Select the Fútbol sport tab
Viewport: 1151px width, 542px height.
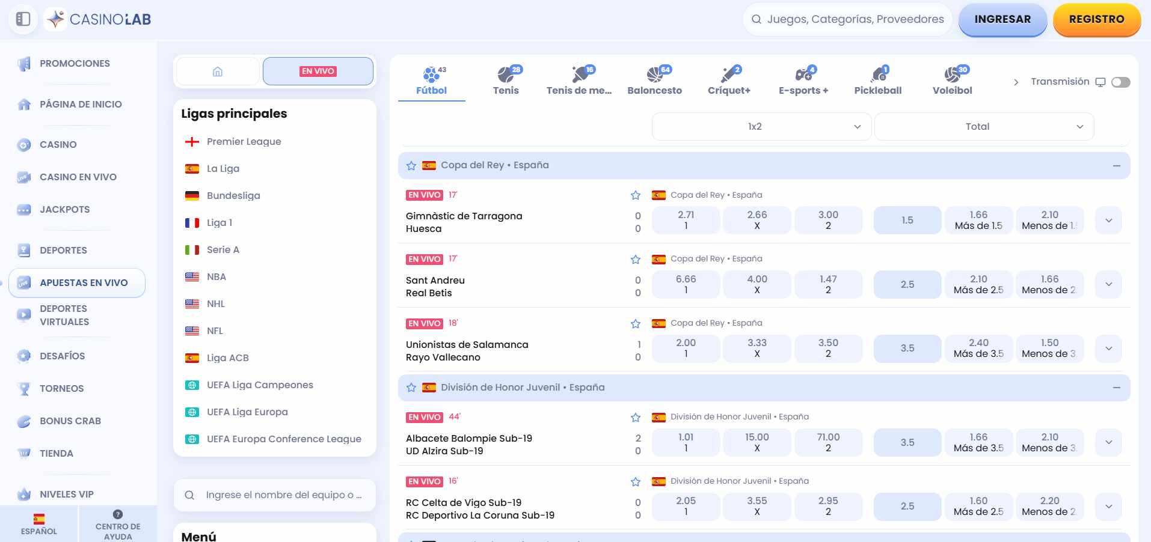pyautogui.click(x=432, y=81)
